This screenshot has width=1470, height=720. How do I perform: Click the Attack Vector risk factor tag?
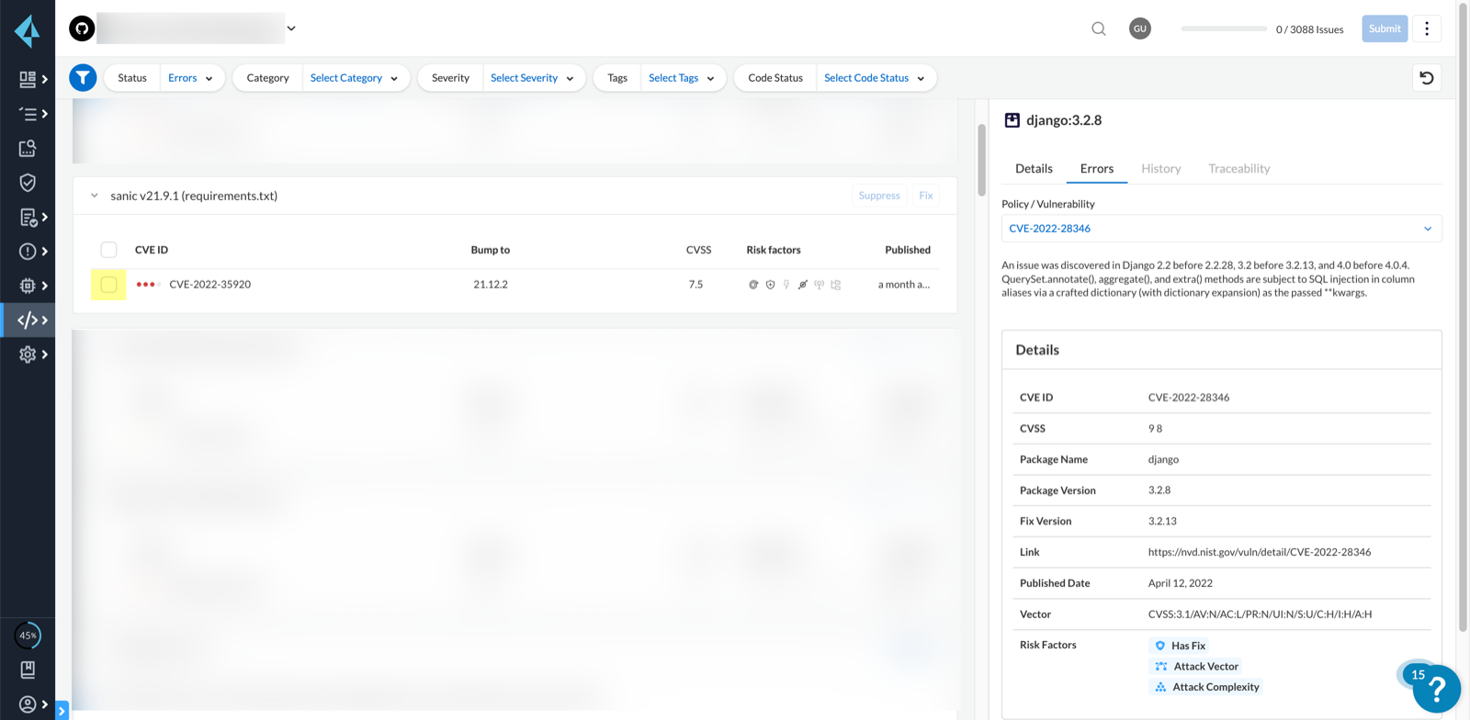pyautogui.click(x=1196, y=667)
